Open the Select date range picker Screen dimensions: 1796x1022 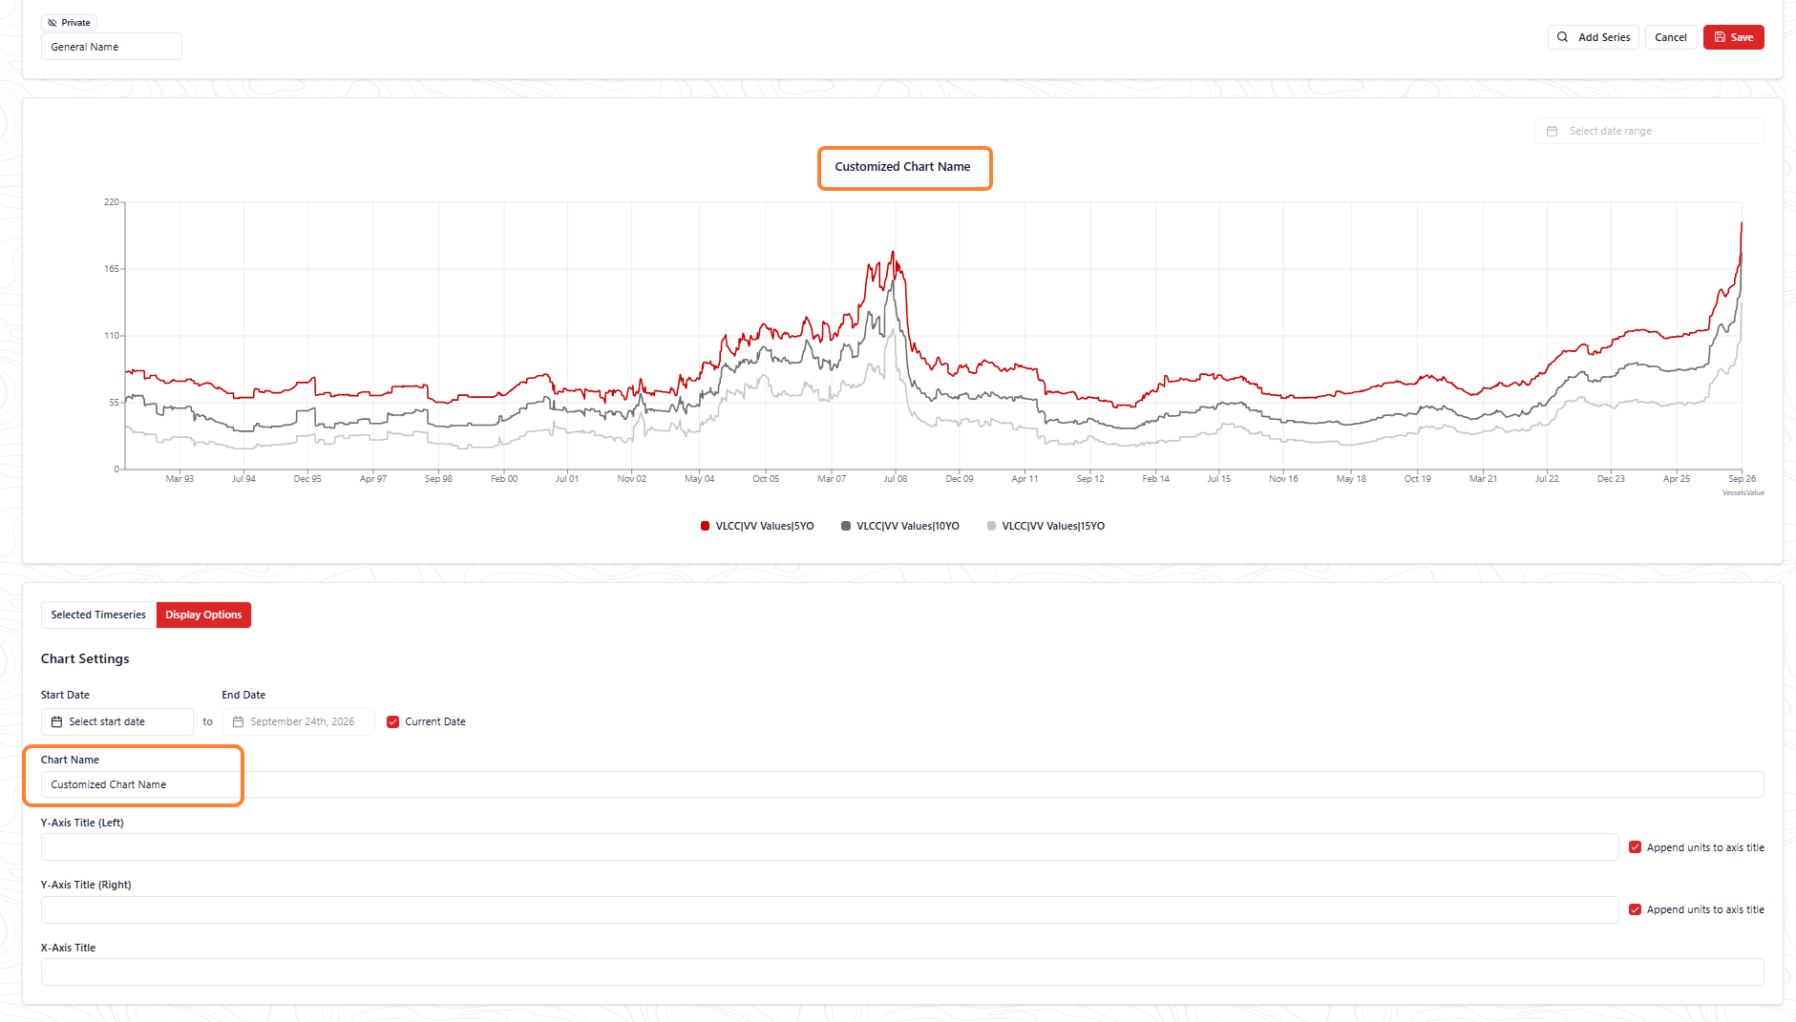pos(1649,131)
